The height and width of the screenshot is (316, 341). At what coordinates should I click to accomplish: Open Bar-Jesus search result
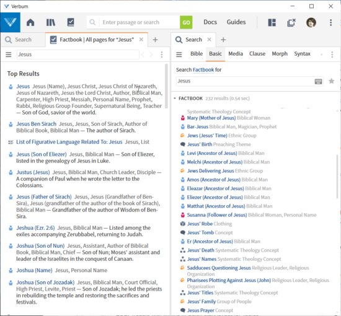[198, 126]
